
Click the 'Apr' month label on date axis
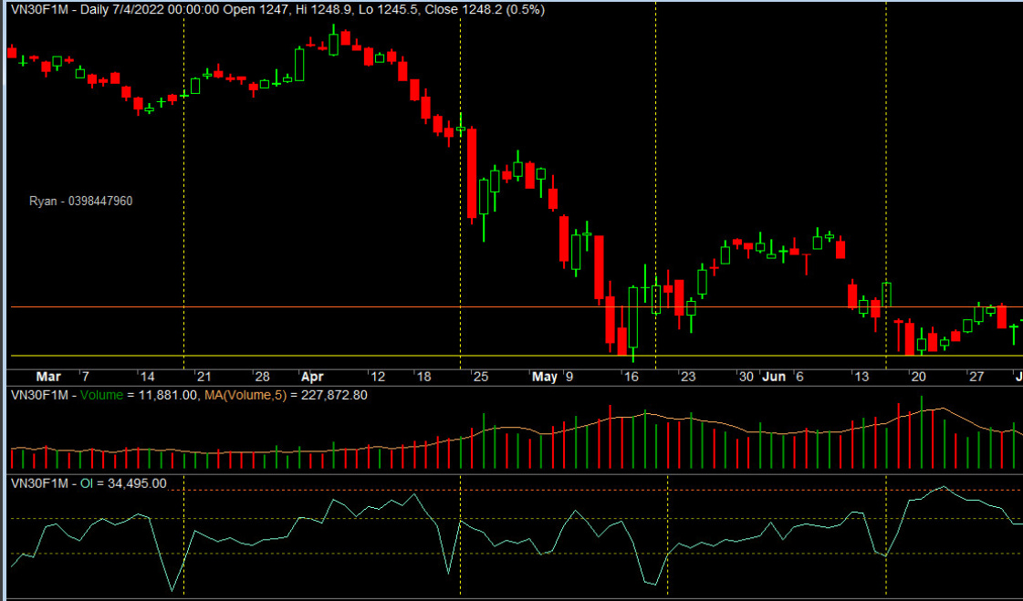pyautogui.click(x=312, y=377)
